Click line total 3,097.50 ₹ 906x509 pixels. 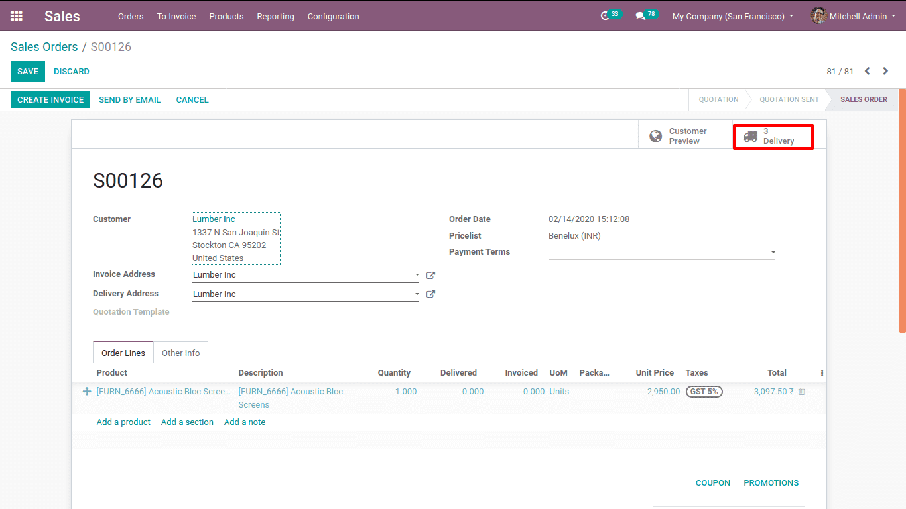773,392
